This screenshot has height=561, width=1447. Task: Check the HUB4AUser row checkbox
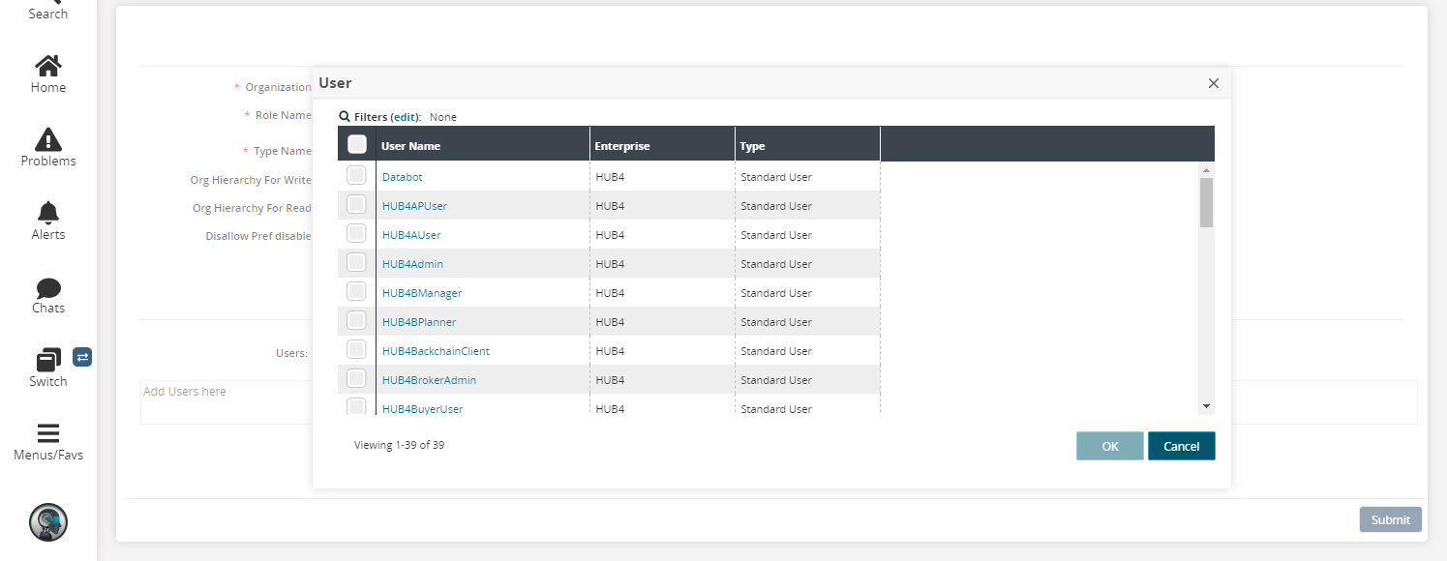356,233
